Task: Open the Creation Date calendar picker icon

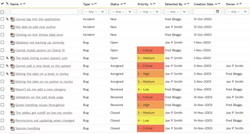Action: (218, 11)
